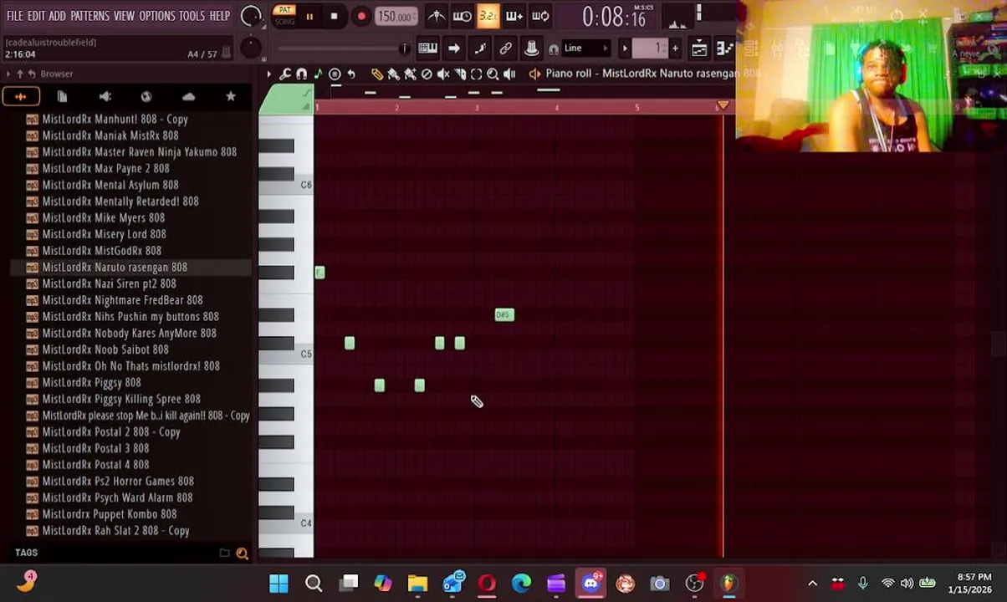Toggle overdub step-edit keyboard plus icon
The height and width of the screenshot is (602, 1007).
(x=514, y=16)
